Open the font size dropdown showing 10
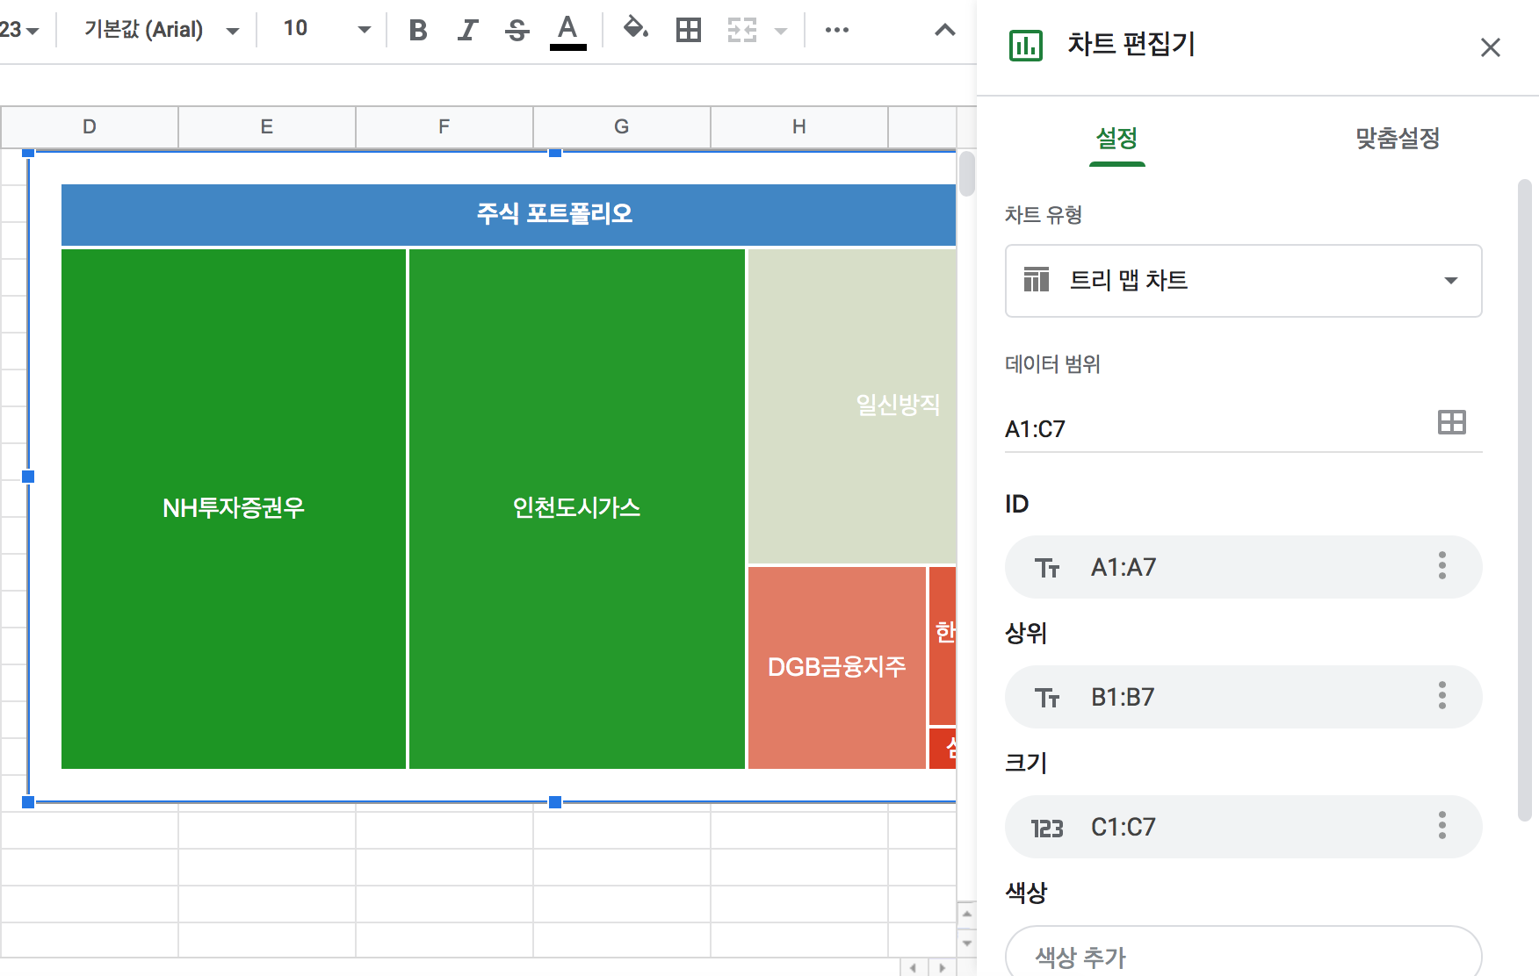 pos(326,30)
